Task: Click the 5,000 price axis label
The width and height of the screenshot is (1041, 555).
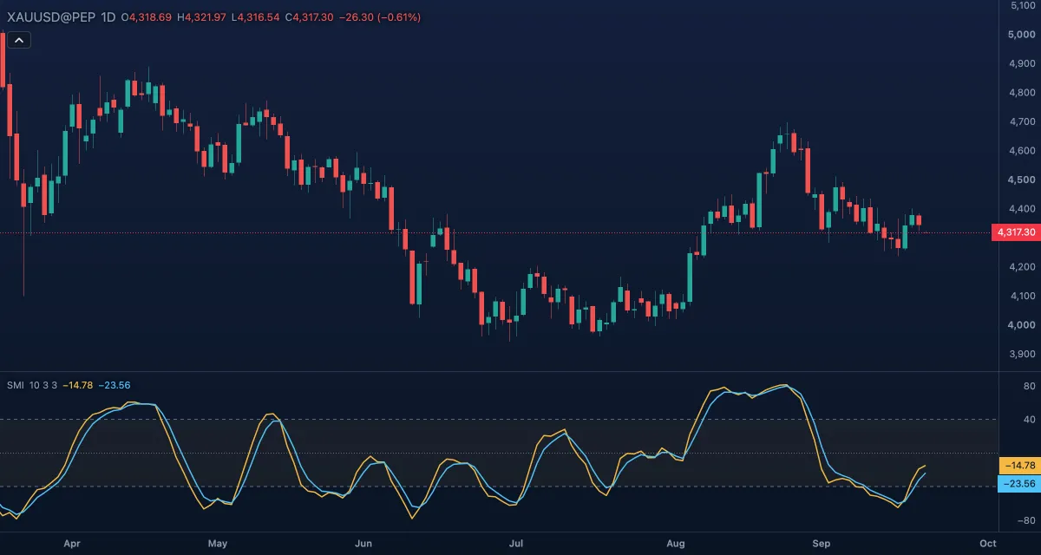Action: pos(1024,35)
